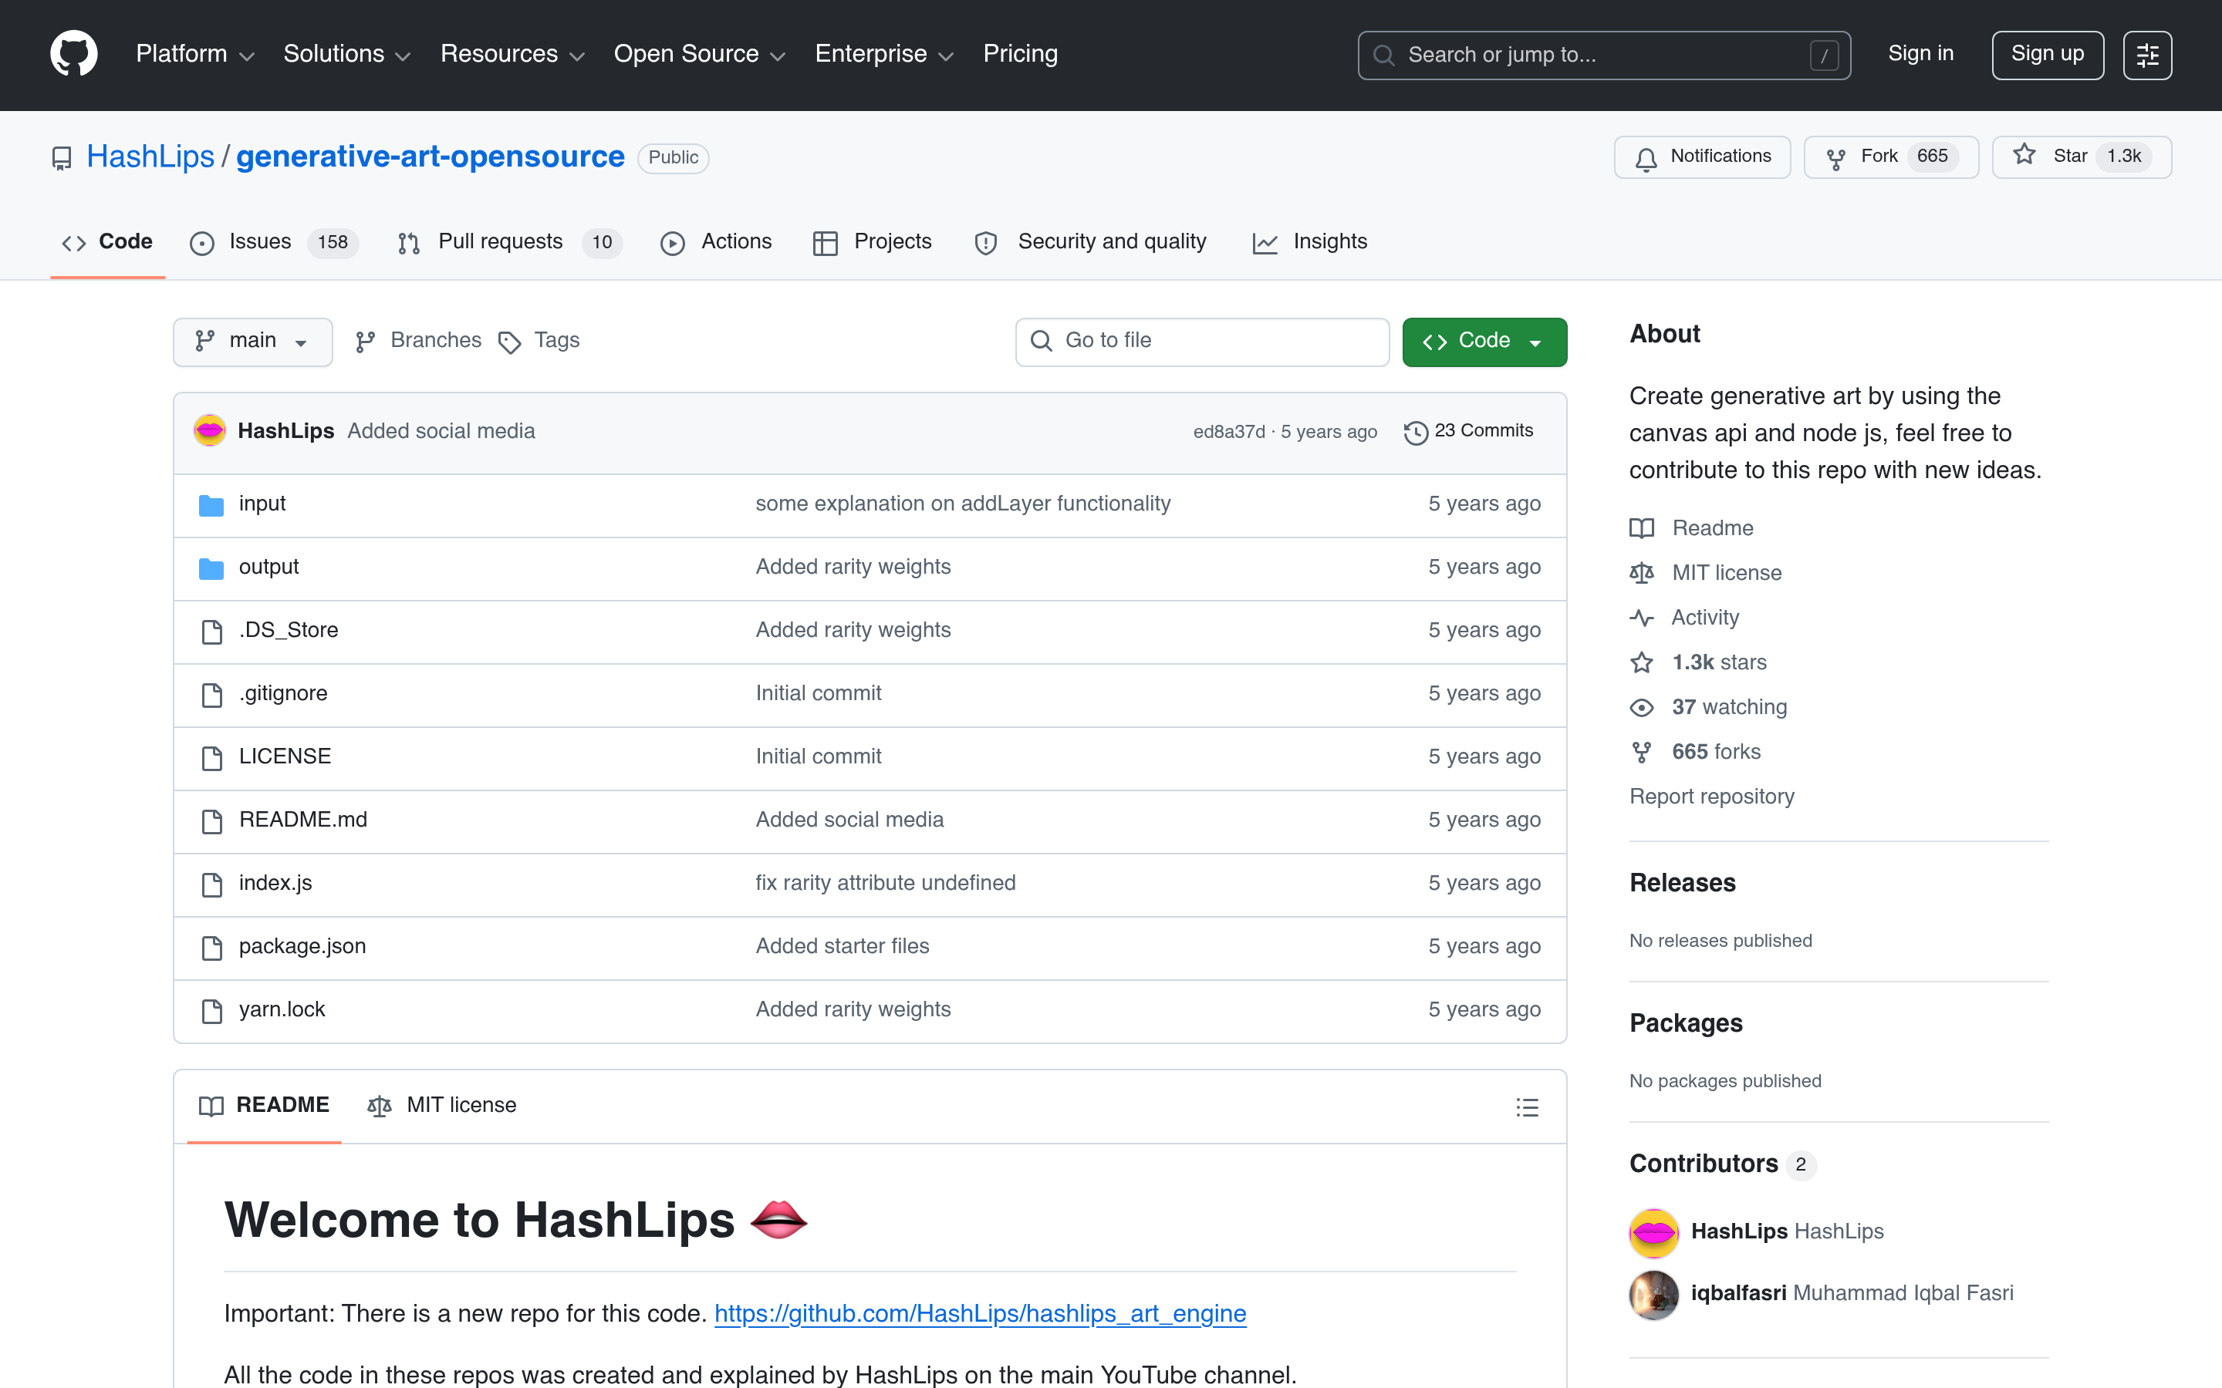Open the Security and quality tab
This screenshot has height=1388, width=2222.
(1091, 242)
